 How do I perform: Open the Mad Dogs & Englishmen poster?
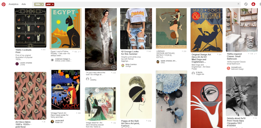tap(206, 30)
